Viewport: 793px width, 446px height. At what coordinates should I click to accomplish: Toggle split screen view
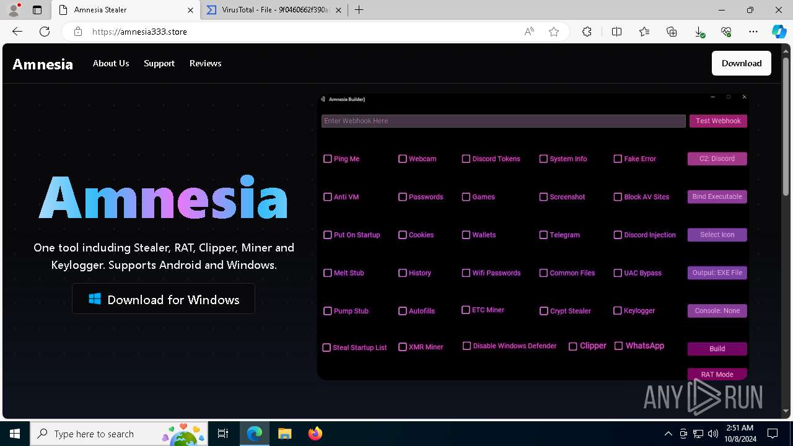coord(616,32)
